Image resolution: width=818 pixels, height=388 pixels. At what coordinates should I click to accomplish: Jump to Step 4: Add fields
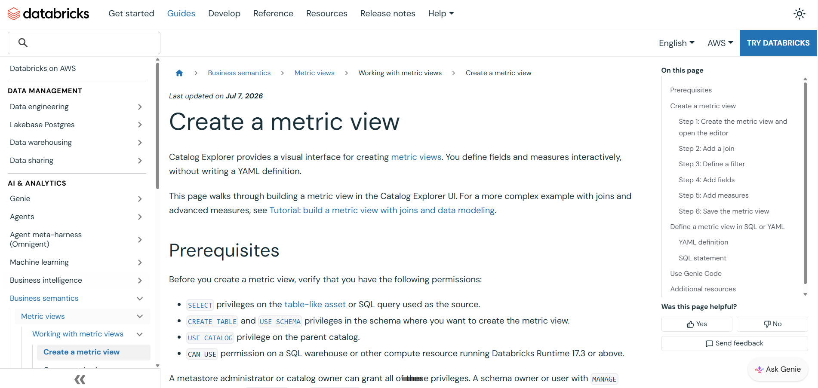(707, 180)
